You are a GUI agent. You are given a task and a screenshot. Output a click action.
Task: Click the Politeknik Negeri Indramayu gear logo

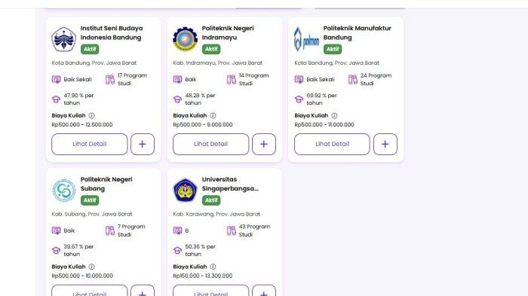coord(186,39)
